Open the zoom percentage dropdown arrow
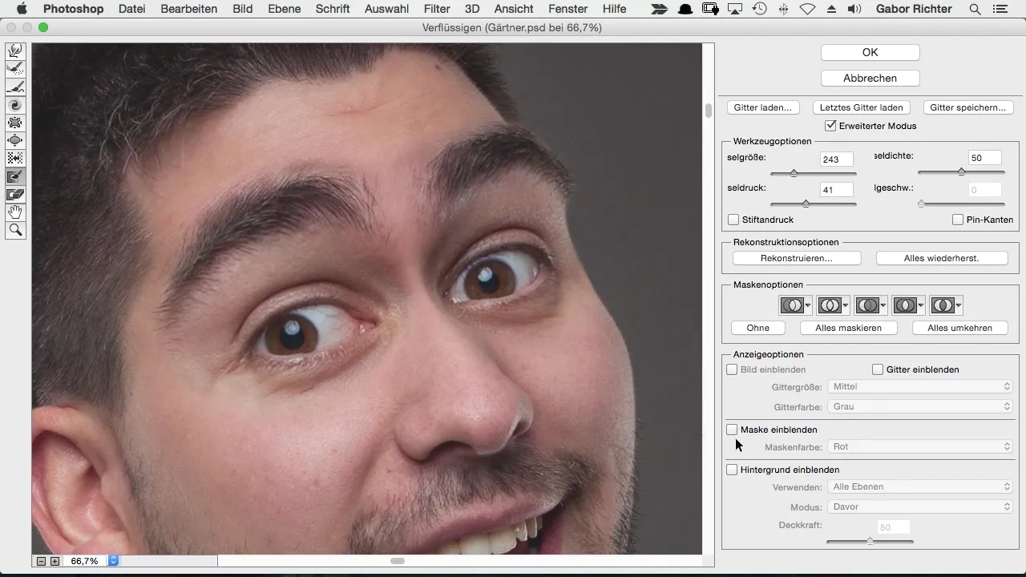The image size is (1026, 577). (113, 561)
